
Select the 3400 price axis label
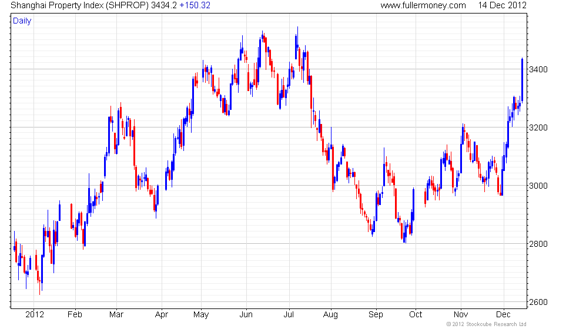click(538, 69)
